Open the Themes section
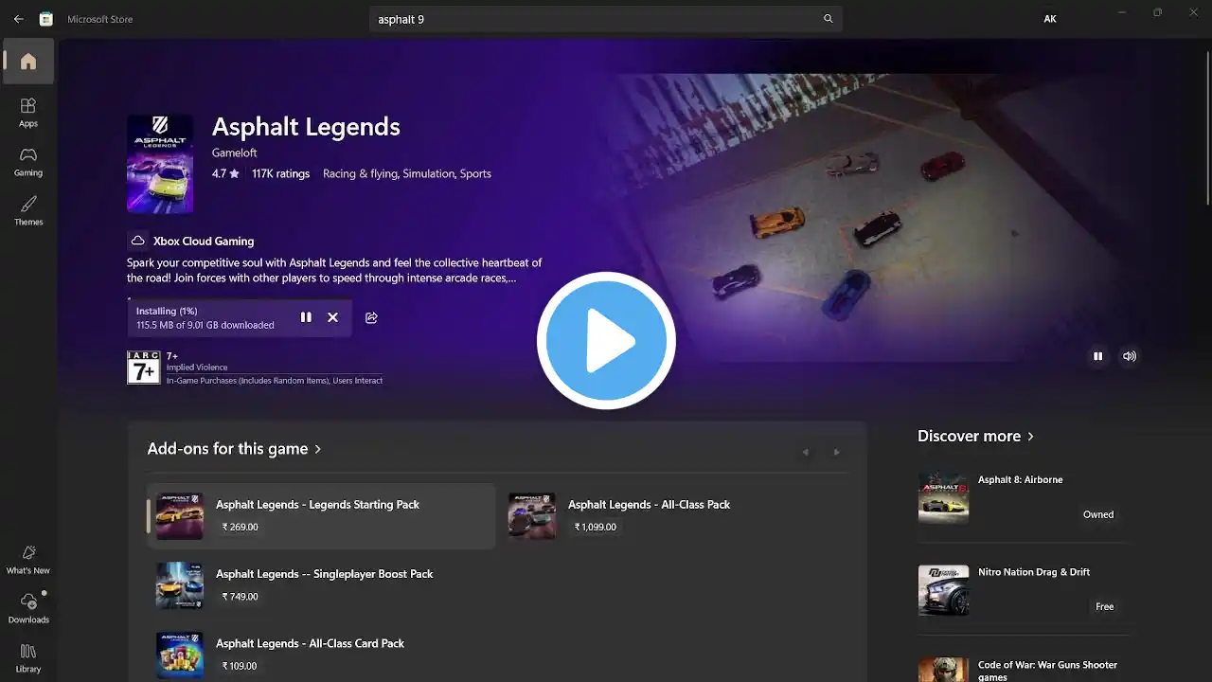The image size is (1212, 682). coord(28,210)
